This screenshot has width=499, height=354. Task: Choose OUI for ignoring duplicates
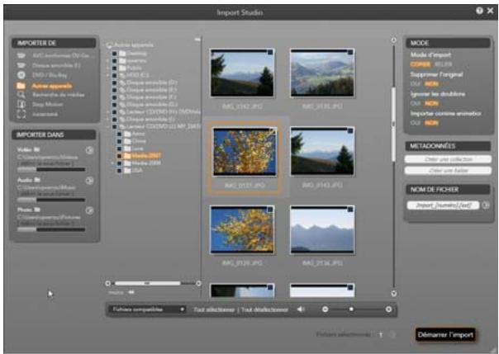(416, 103)
